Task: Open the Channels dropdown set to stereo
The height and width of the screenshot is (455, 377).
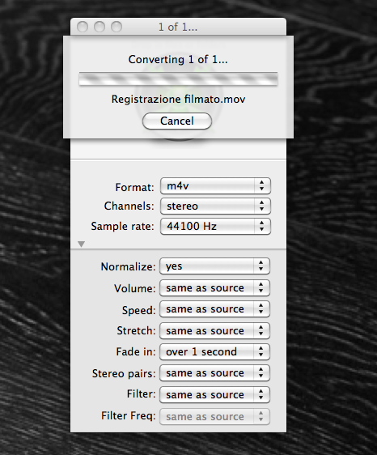Action: pos(215,206)
